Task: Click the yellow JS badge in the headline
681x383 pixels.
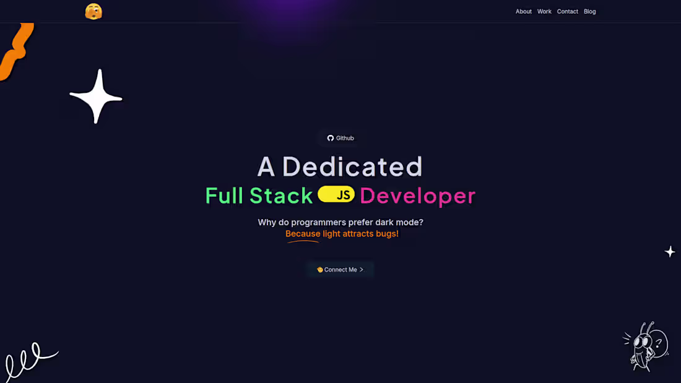Action: 336,194
